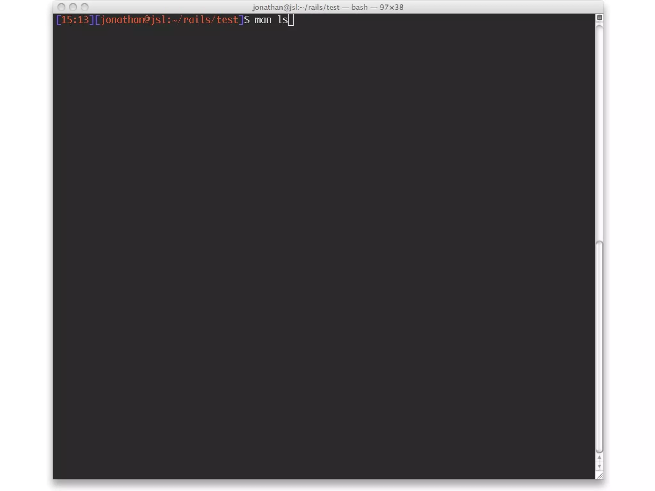Click the split pane icon above scrollbar
Viewport: 655px width, 491px height.
click(599, 18)
